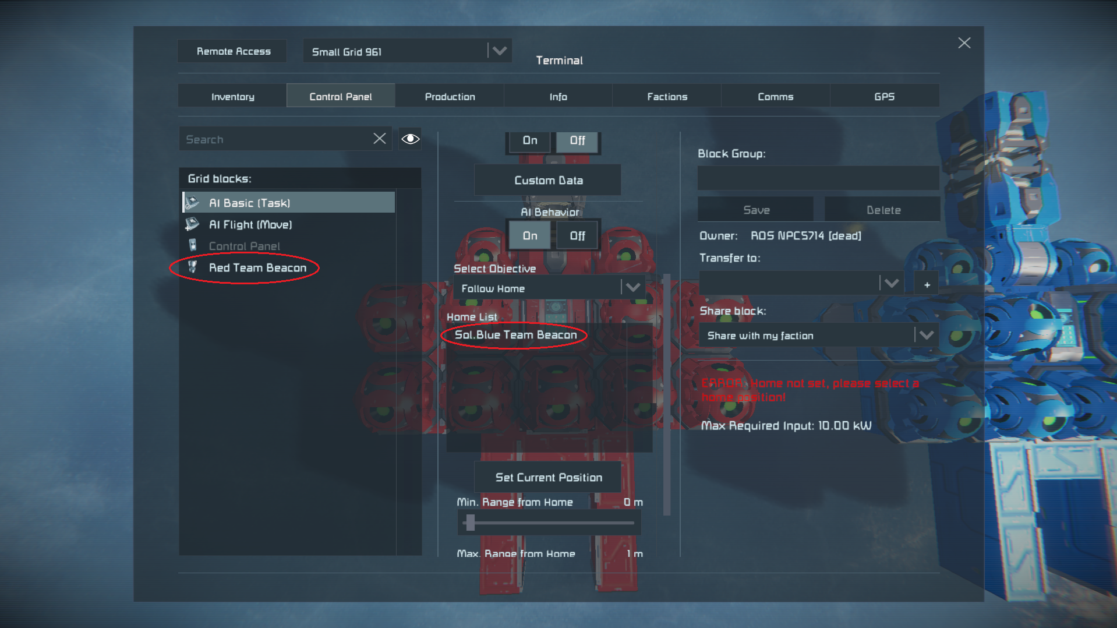This screenshot has height=628, width=1117.
Task: Open the GPS tab
Action: 883,97
